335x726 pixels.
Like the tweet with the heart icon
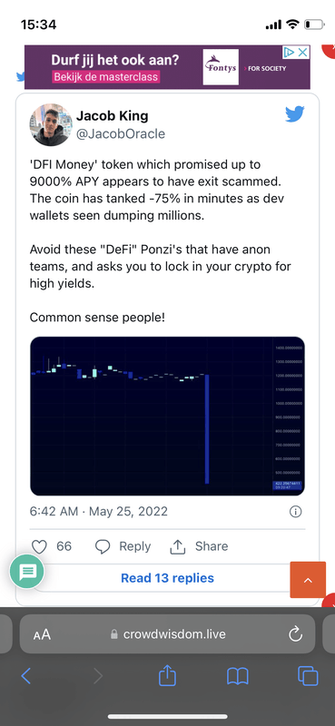pos(39,547)
